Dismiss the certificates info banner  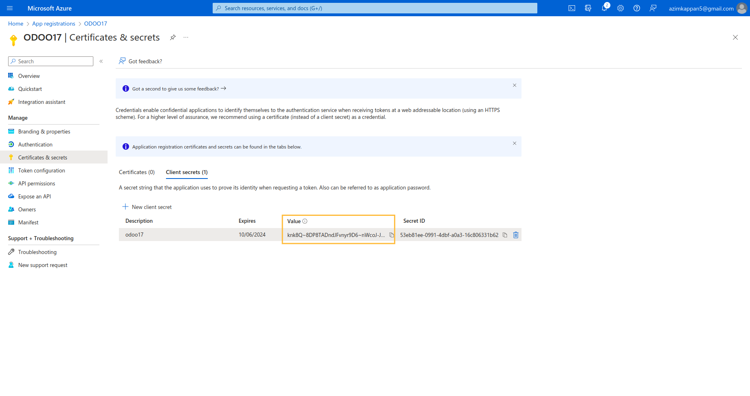click(x=515, y=143)
